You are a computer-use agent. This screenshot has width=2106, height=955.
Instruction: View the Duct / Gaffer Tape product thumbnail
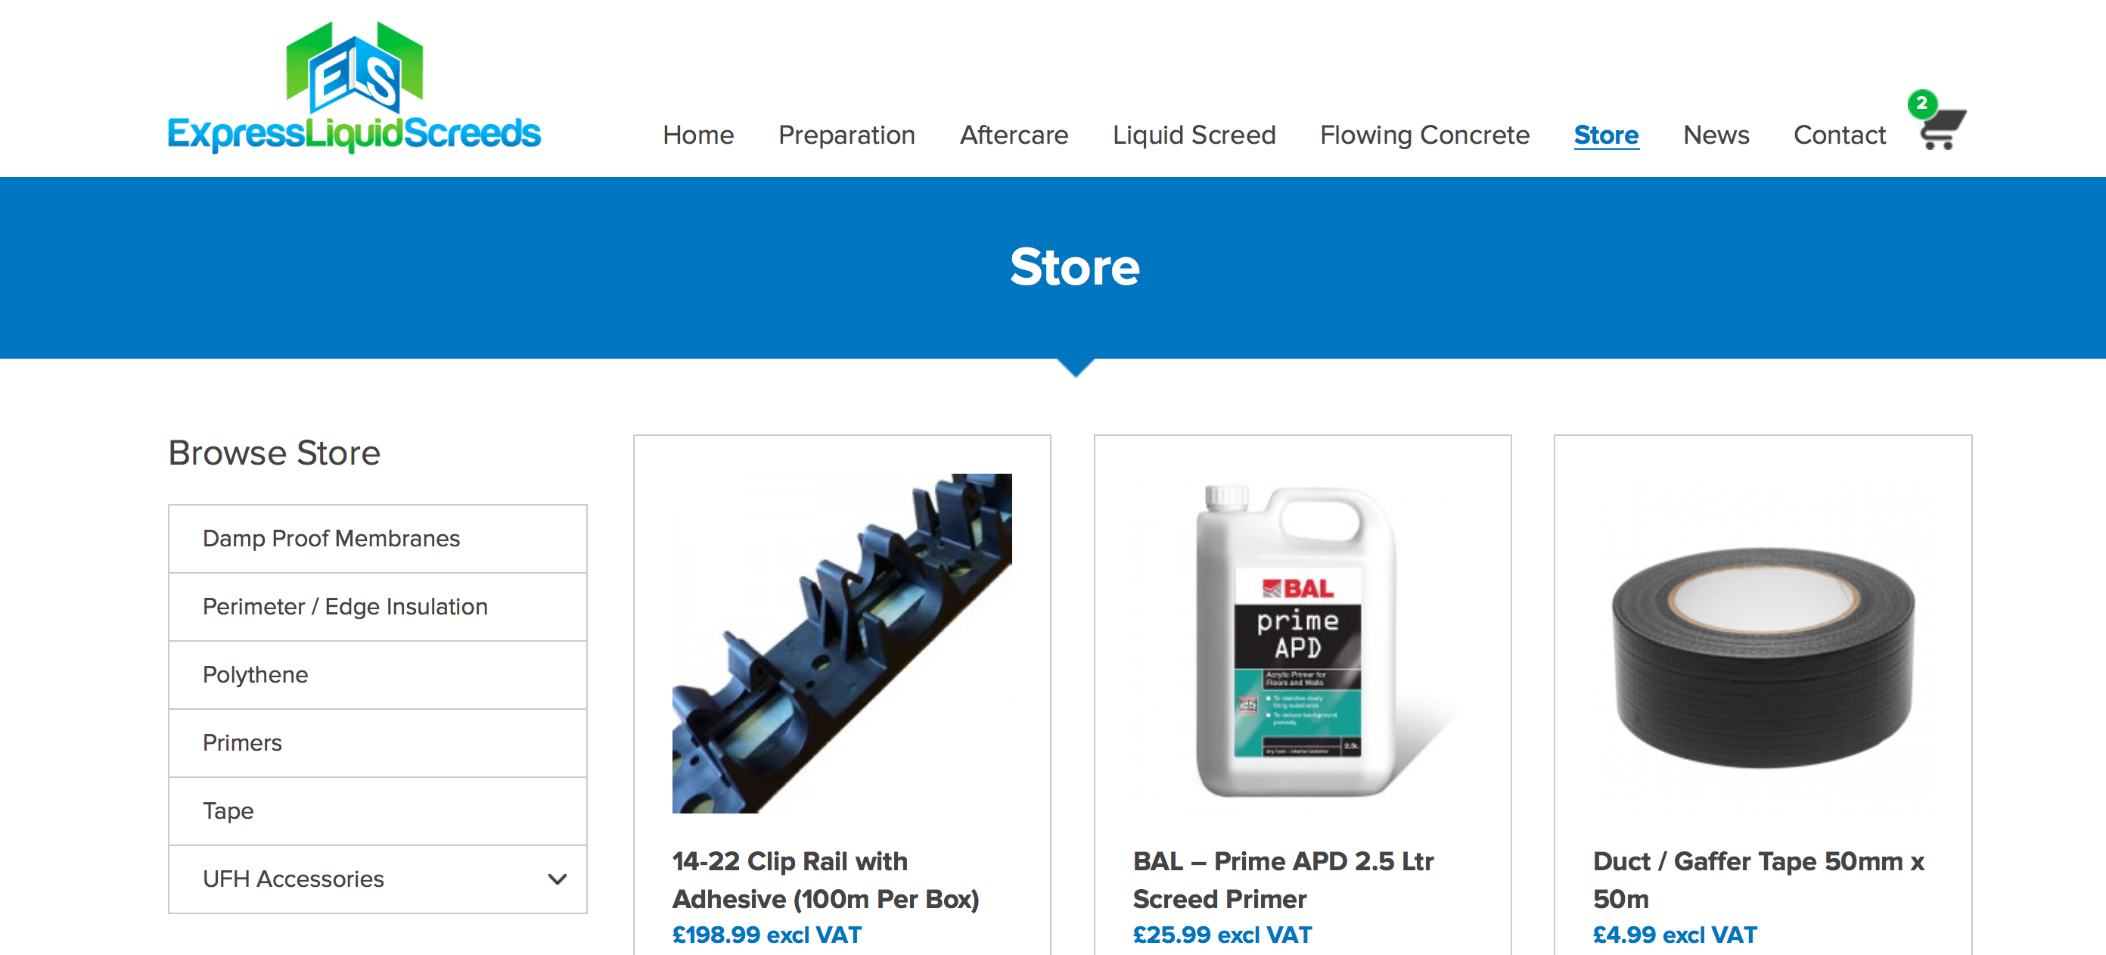1763,643
